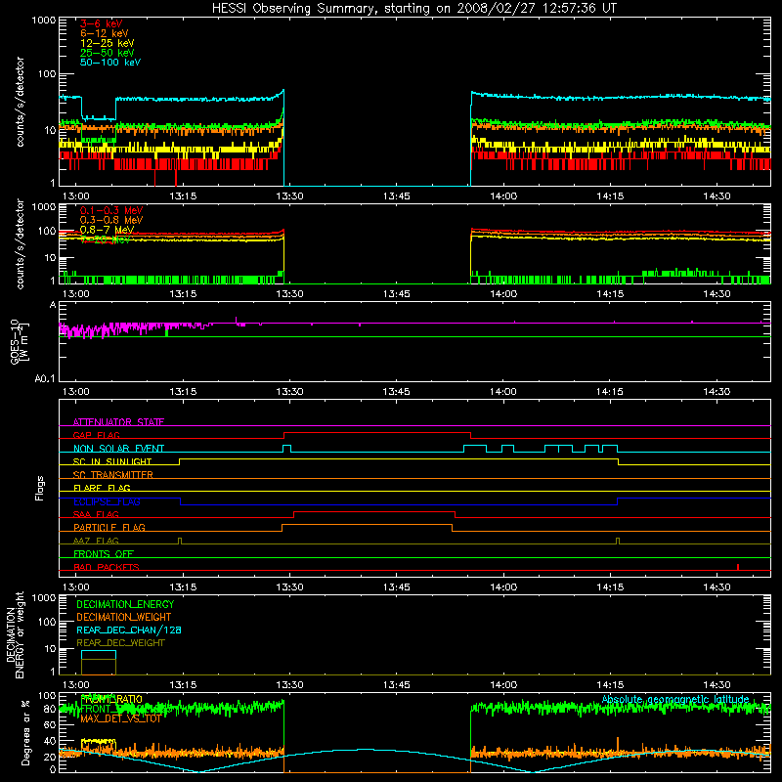Select the REAR_DEC_CHAN/128 legend text
This screenshot has width=782, height=782.
(x=129, y=630)
